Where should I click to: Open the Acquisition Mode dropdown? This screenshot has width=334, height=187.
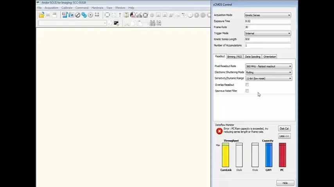coord(268,15)
